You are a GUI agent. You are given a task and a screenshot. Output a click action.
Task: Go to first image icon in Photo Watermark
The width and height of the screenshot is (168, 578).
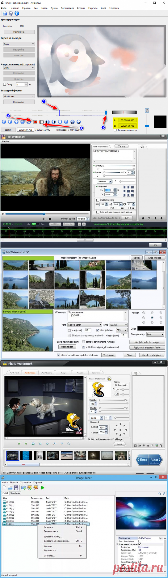pyautogui.click(x=19, y=444)
